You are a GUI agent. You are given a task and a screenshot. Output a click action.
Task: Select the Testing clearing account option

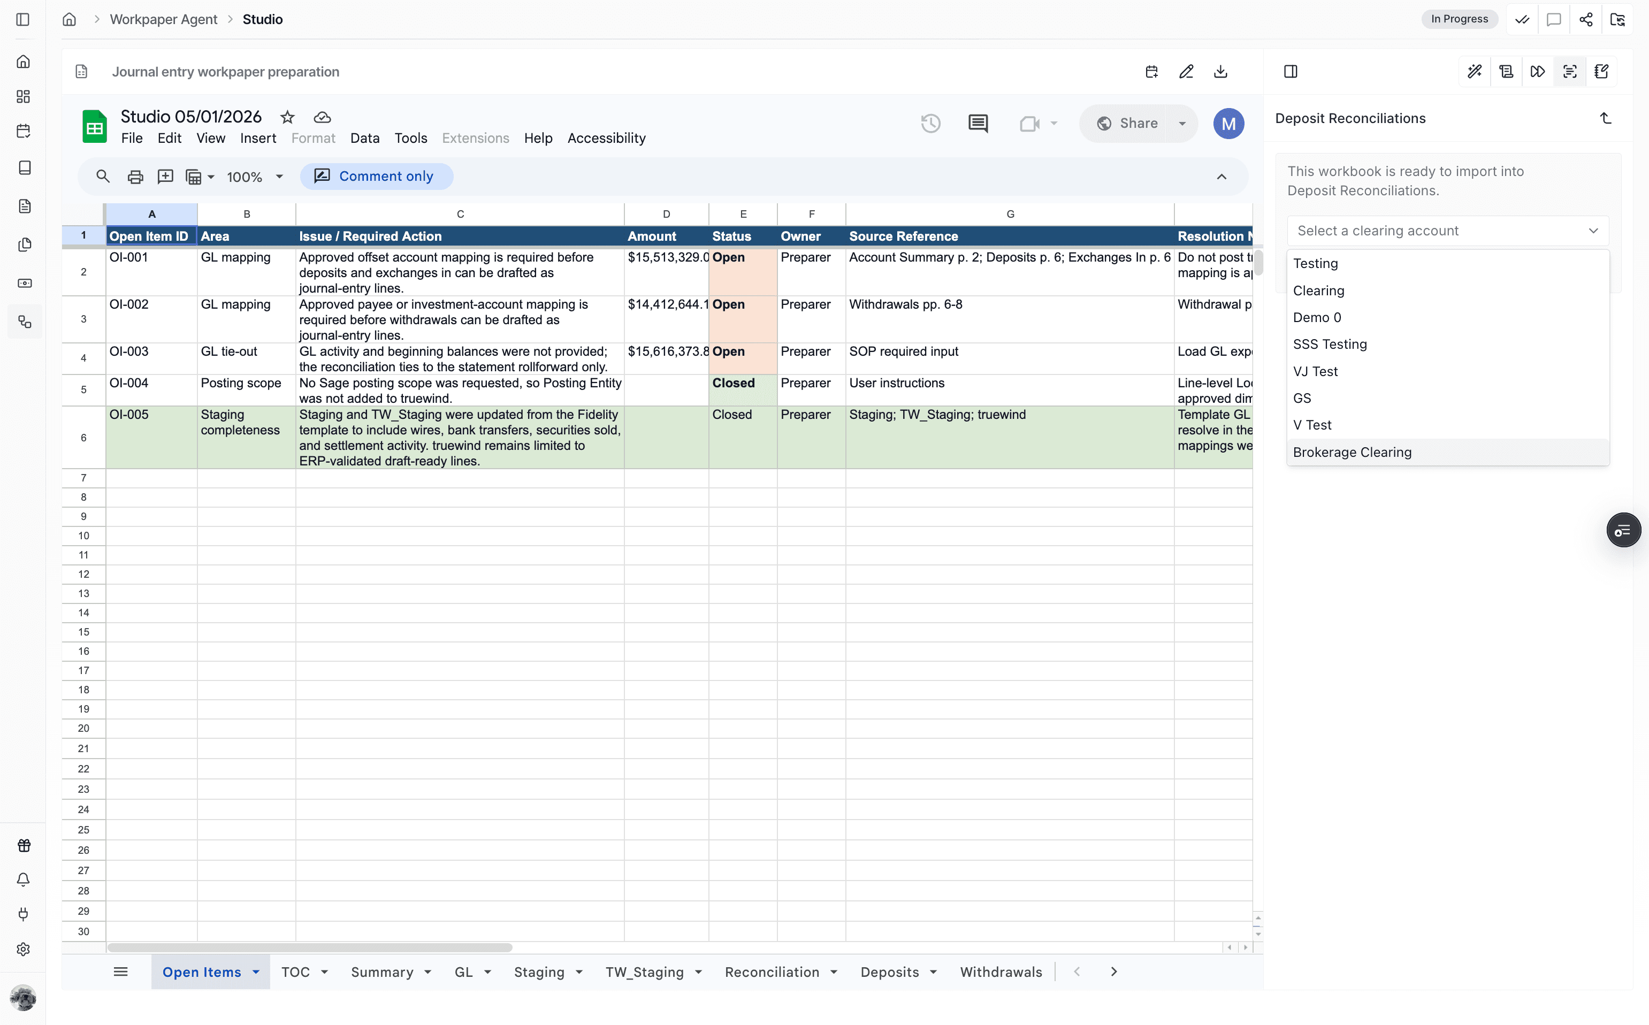pyautogui.click(x=1448, y=264)
